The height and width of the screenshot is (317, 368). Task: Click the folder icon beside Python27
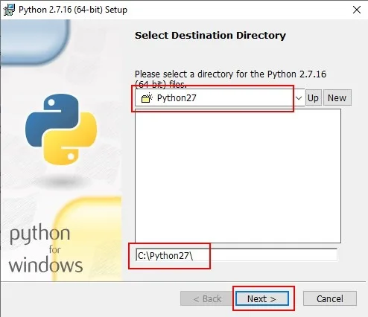pyautogui.click(x=147, y=97)
